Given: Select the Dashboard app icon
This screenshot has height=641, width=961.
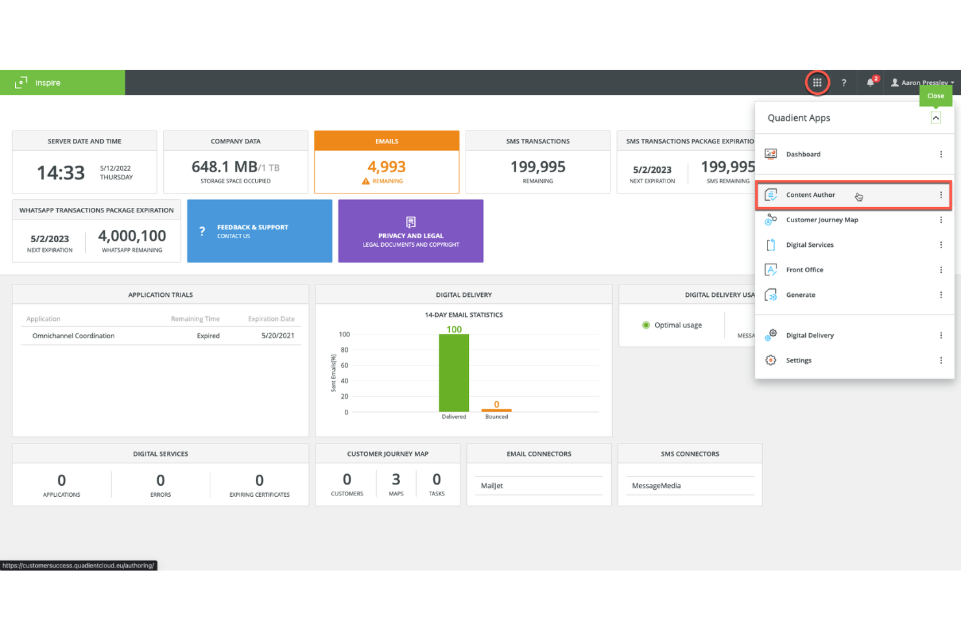Looking at the screenshot, I should [771, 154].
